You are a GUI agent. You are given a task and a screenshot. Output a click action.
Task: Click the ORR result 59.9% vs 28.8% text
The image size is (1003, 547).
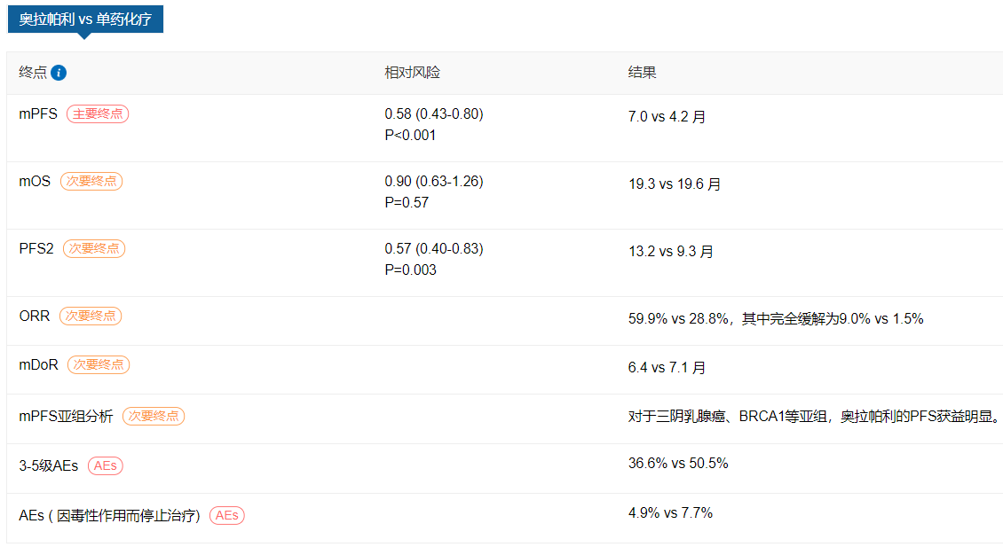coord(678,319)
